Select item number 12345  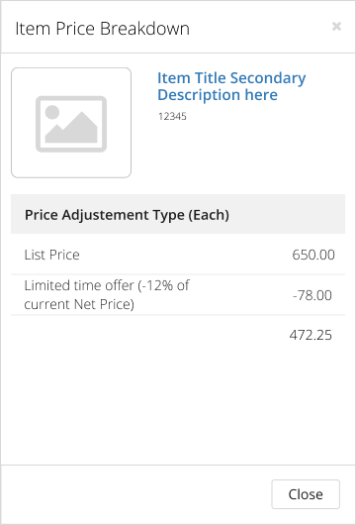[172, 116]
